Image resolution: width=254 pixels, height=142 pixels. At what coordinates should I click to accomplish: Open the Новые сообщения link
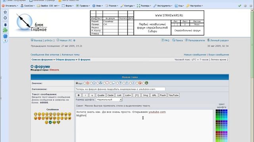pos(195,55)
